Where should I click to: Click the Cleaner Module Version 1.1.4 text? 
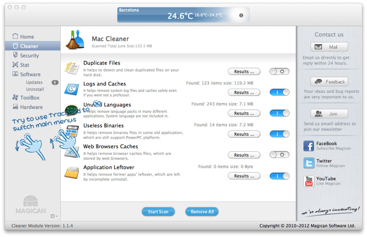coord(42,226)
